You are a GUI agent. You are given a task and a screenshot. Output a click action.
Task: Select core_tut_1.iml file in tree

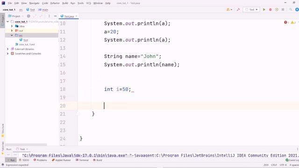pyautogui.click(x=25, y=44)
